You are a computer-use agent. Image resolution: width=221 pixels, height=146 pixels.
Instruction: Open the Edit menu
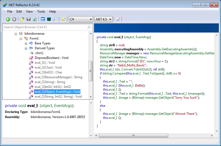pos(19,12)
